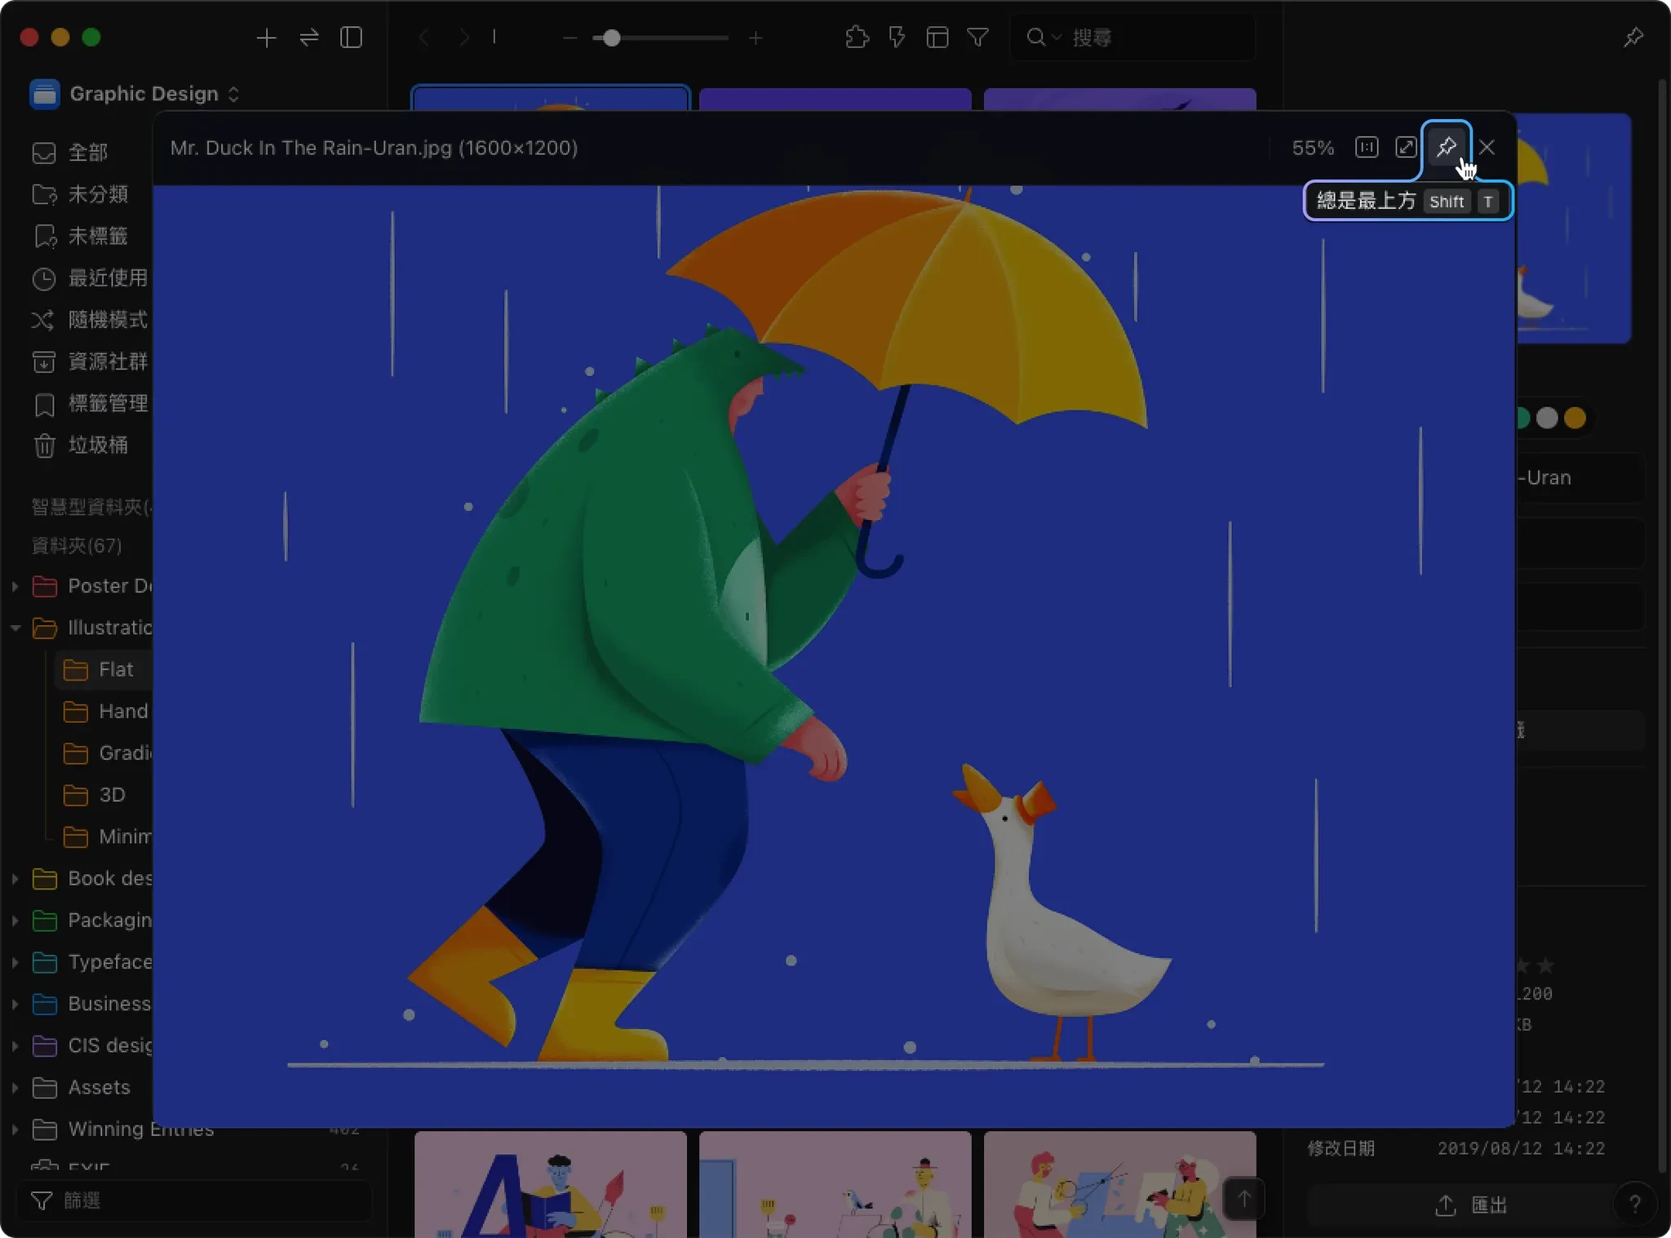Image resolution: width=1671 pixels, height=1238 pixels.
Task: Click the 資料夾(67) section header
Action: pyautogui.click(x=77, y=545)
